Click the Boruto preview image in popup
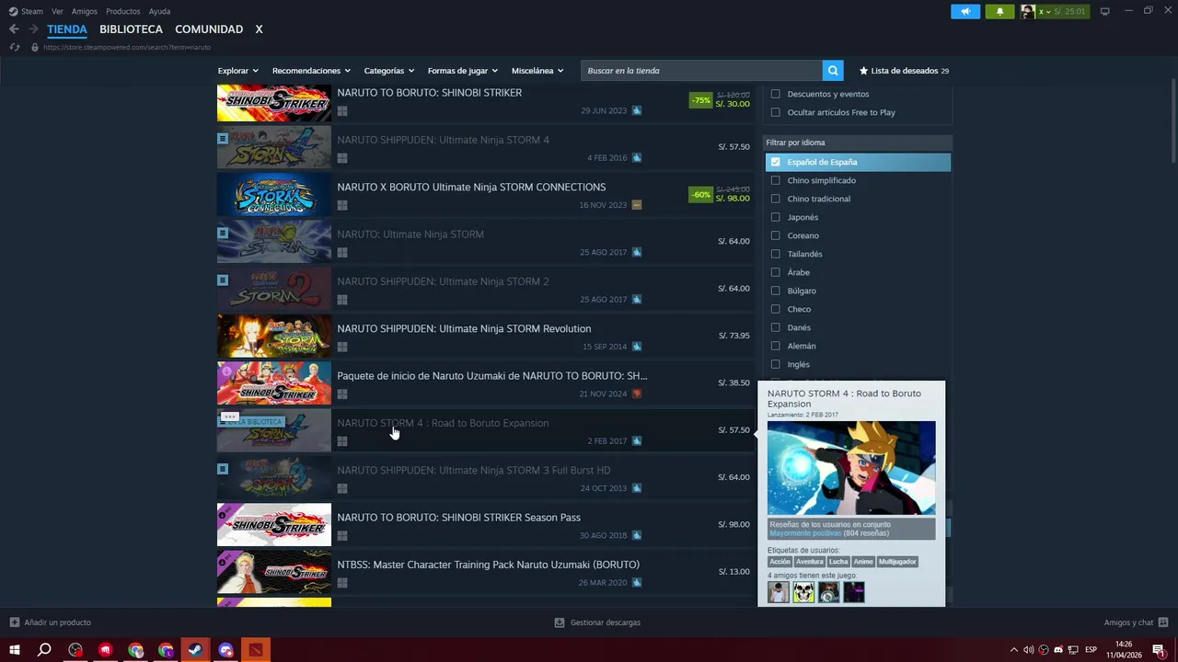Viewport: 1178px width, 662px height. coord(851,468)
